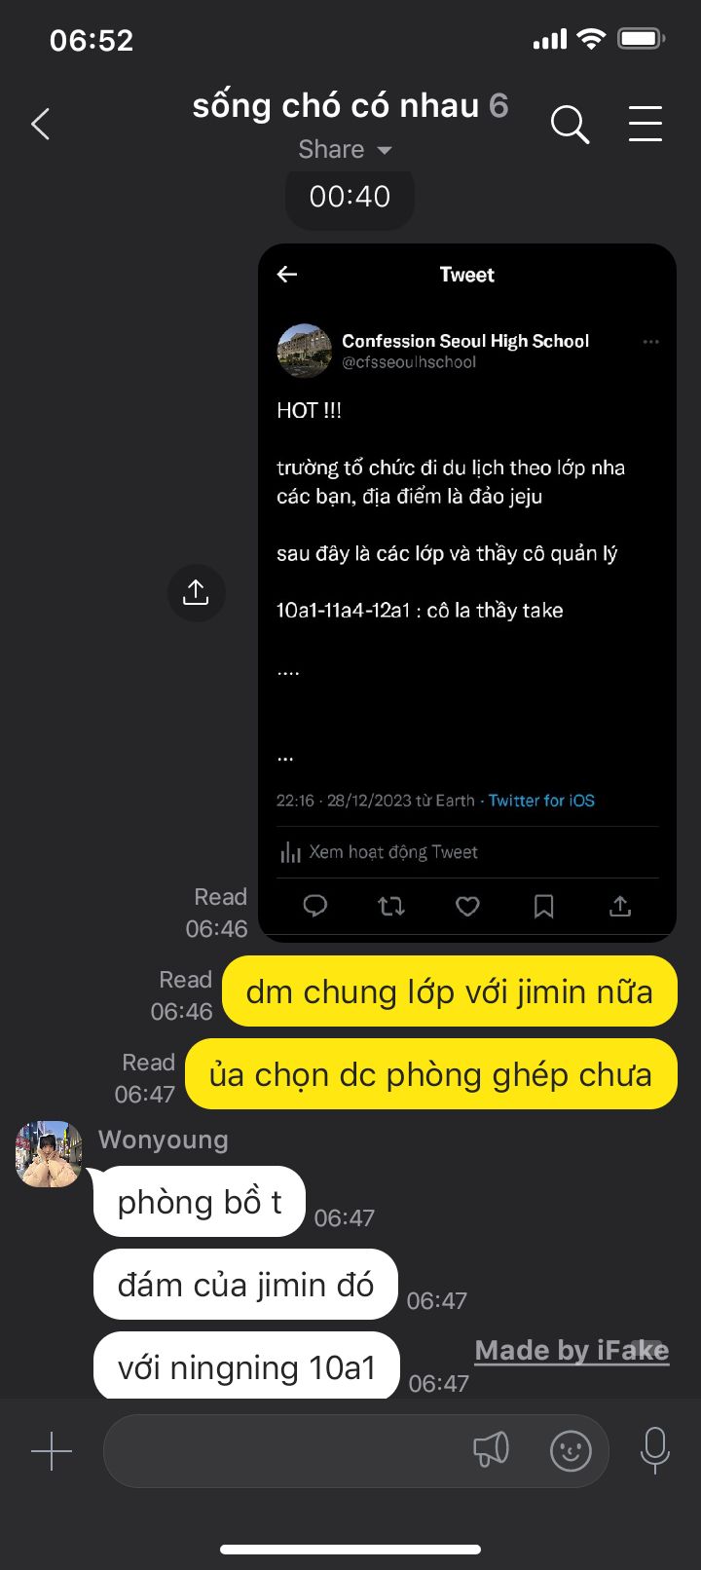Tap the share button beside the tweet image
701x1570 pixels.
196,592
